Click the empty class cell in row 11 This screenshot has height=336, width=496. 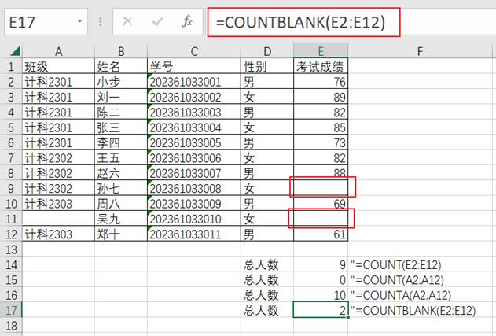[58, 219]
